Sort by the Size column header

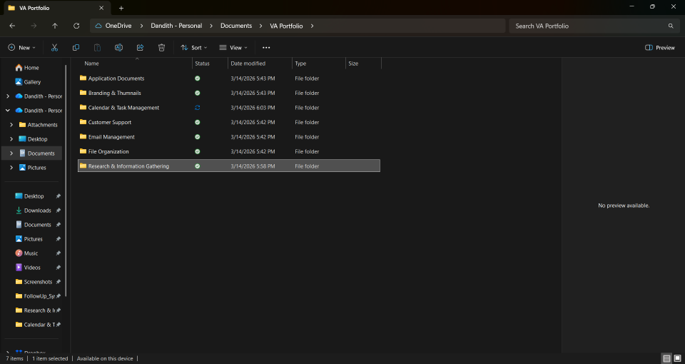point(353,64)
